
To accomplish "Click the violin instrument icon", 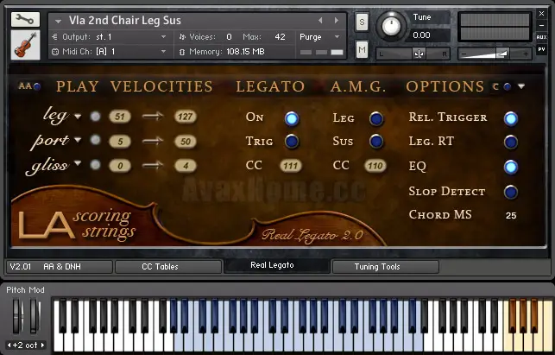I will point(25,45).
